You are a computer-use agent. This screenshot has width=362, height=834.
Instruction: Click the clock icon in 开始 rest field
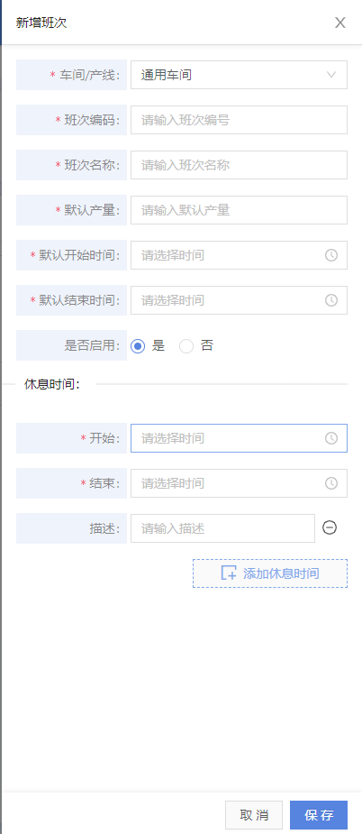point(331,438)
